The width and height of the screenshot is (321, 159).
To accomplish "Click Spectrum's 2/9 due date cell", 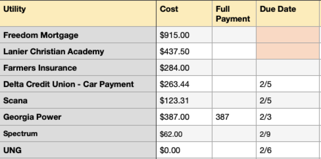I will (x=288, y=133).
